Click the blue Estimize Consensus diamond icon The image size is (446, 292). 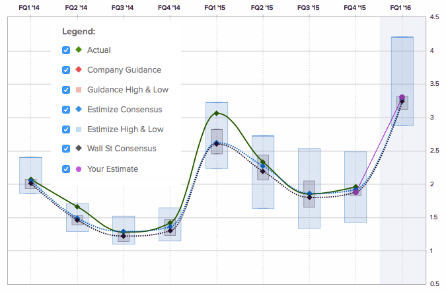[x=79, y=110]
